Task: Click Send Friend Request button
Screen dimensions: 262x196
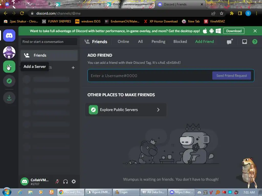Action: (x=231, y=76)
